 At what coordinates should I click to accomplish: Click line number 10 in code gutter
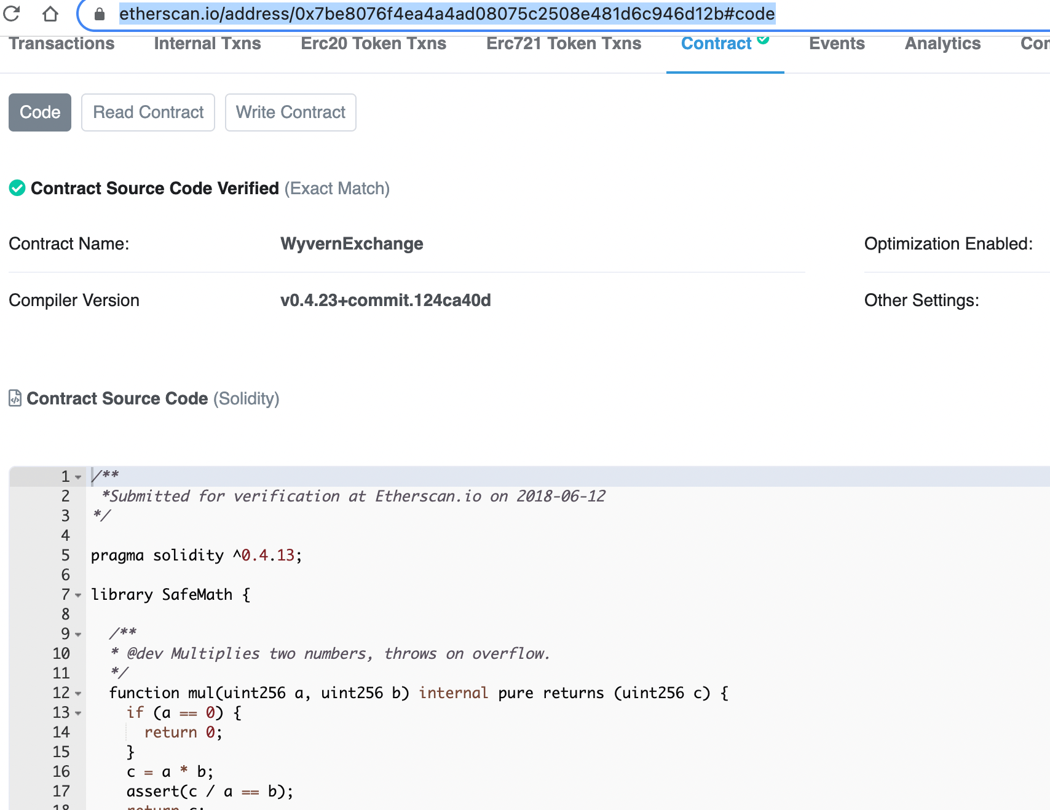point(61,654)
